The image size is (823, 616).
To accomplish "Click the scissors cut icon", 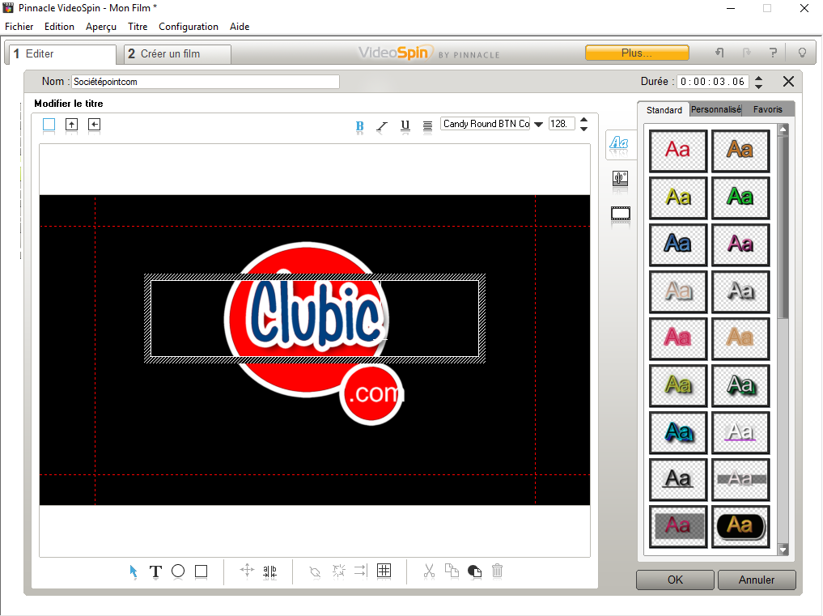I will click(x=429, y=571).
